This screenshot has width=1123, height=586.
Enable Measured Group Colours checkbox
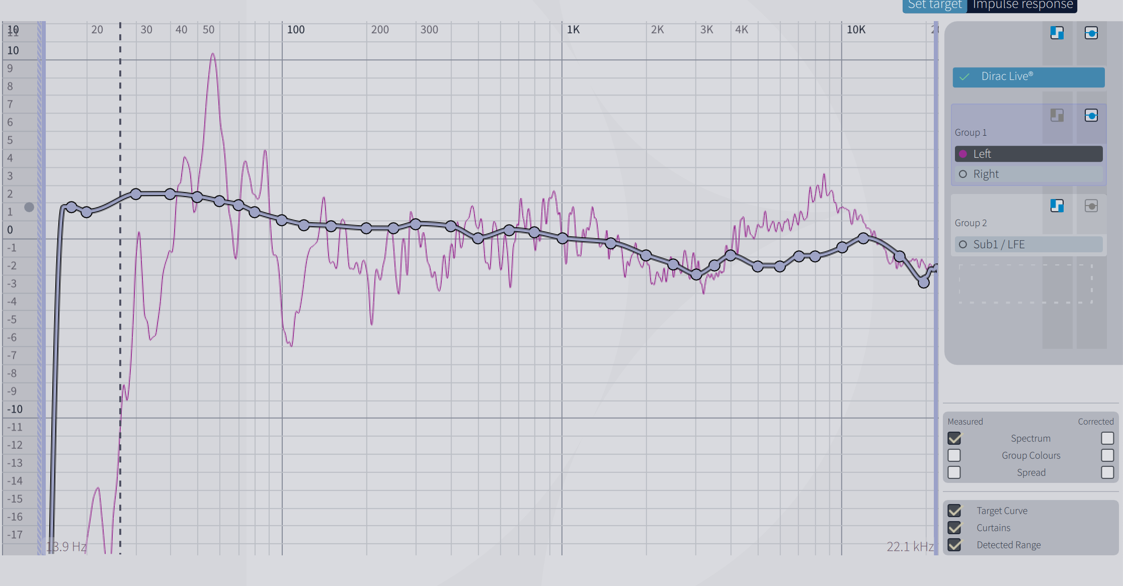[x=954, y=455]
